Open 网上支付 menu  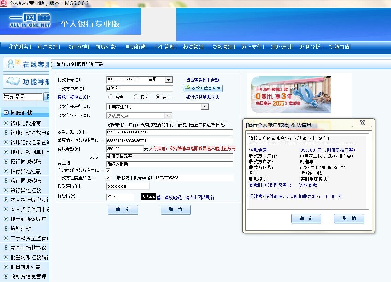252,47
